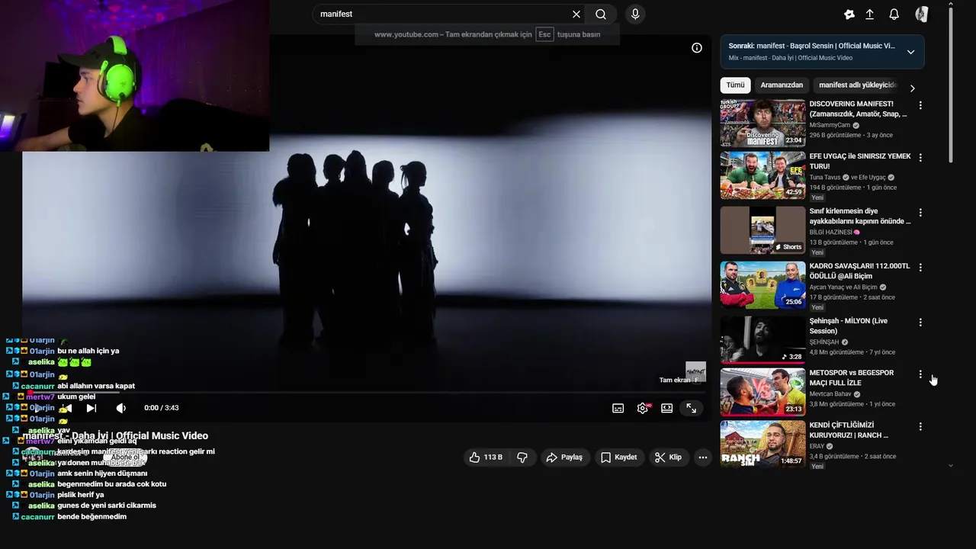Viewport: 976px width, 549px height.
Task: Create a clip with Klip button
Action: (668, 457)
